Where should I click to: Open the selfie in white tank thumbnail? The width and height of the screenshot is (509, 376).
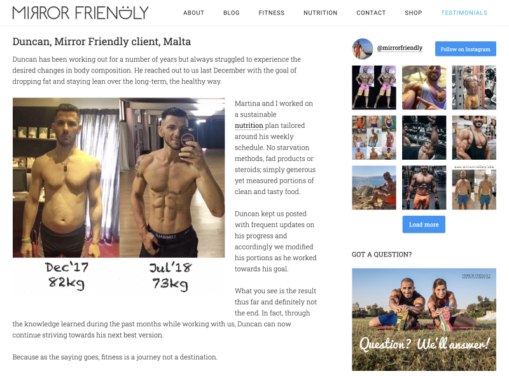[424, 87]
